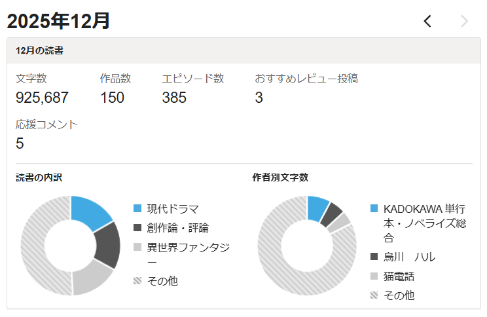Click the 2025年12月 heading
The width and height of the screenshot is (487, 317).
(58, 21)
